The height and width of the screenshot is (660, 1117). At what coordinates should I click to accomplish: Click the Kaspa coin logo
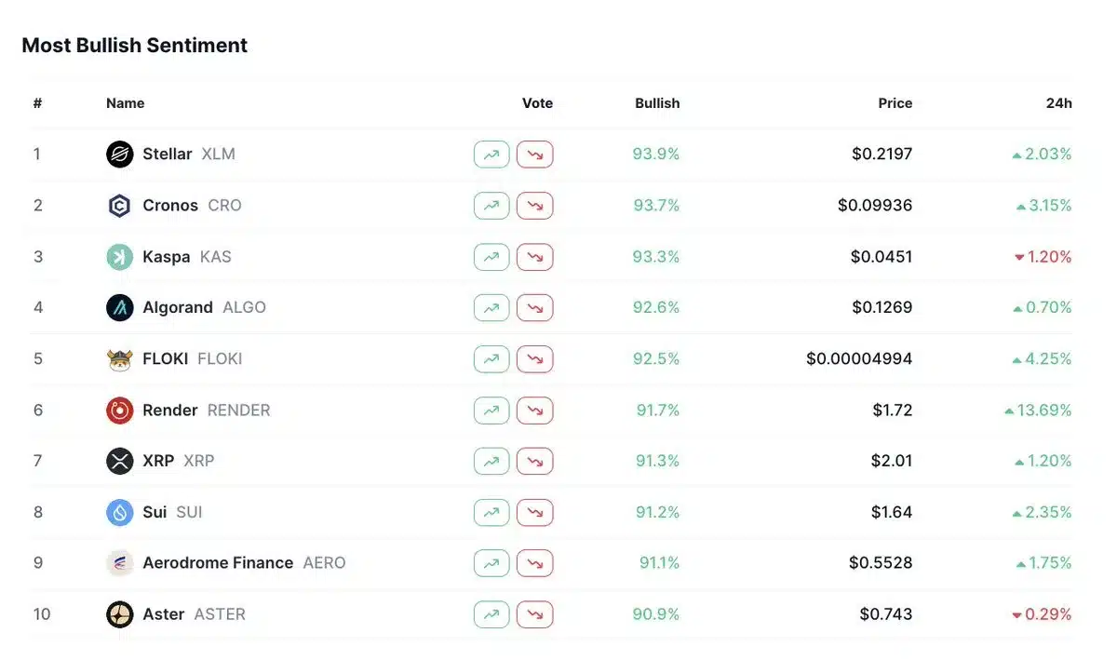pos(120,256)
